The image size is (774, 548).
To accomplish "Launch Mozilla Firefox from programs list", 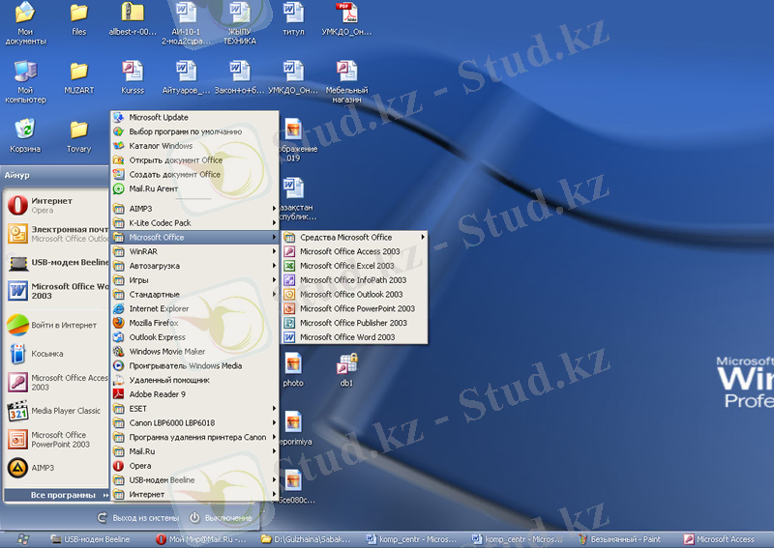I will [153, 323].
